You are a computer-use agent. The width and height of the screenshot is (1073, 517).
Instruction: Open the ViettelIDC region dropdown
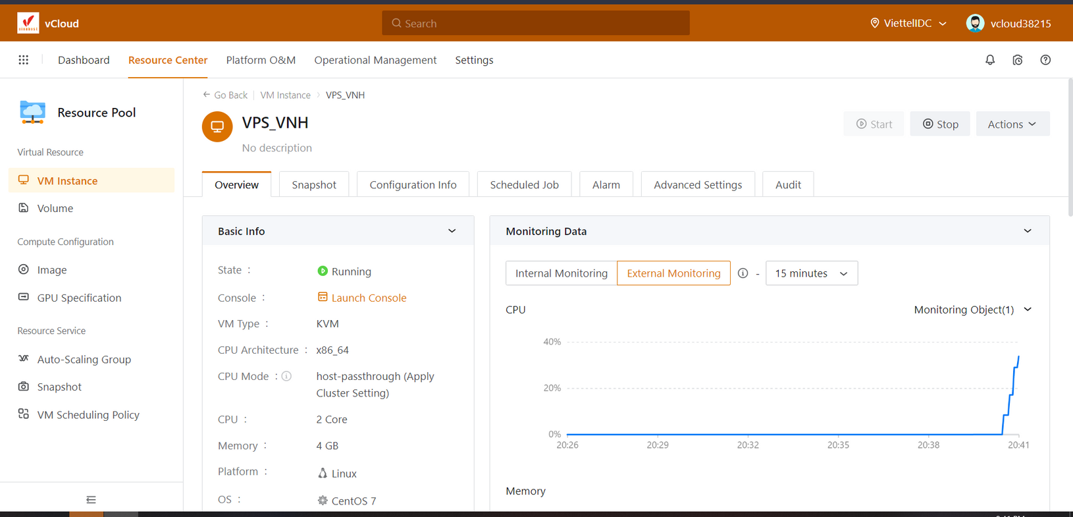pyautogui.click(x=908, y=23)
